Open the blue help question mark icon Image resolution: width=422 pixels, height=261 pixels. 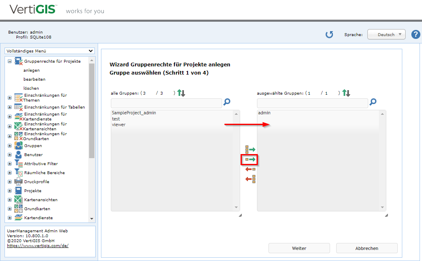(415, 34)
